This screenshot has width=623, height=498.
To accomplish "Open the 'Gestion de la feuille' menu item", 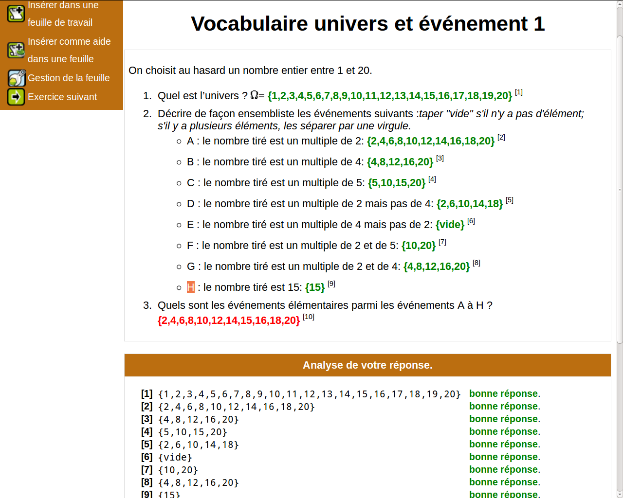I will pyautogui.click(x=69, y=78).
